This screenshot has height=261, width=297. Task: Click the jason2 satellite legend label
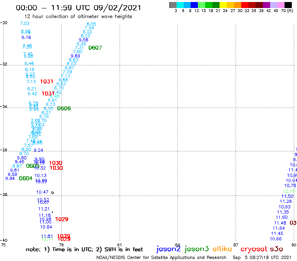[x=169, y=249]
